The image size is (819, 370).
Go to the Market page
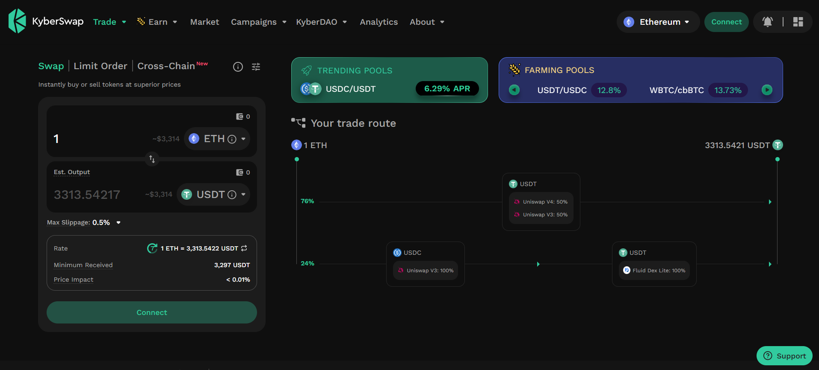204,22
